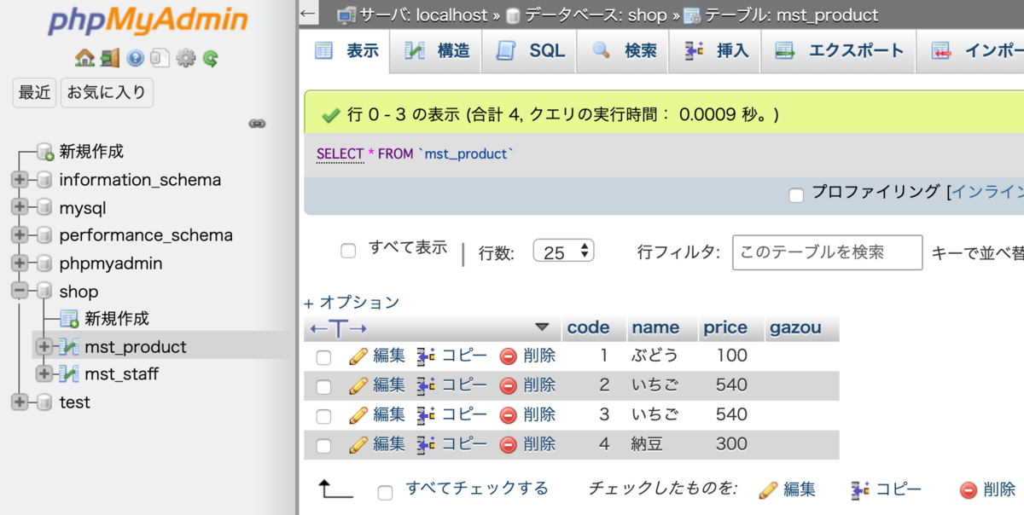This screenshot has height=515, width=1024.
Task: Switch to the 構造 tab
Action: pos(437,51)
